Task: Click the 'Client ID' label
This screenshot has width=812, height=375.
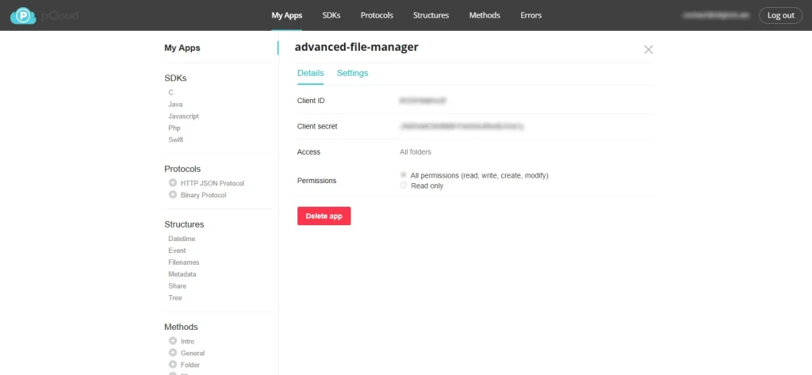Action: pyautogui.click(x=311, y=101)
